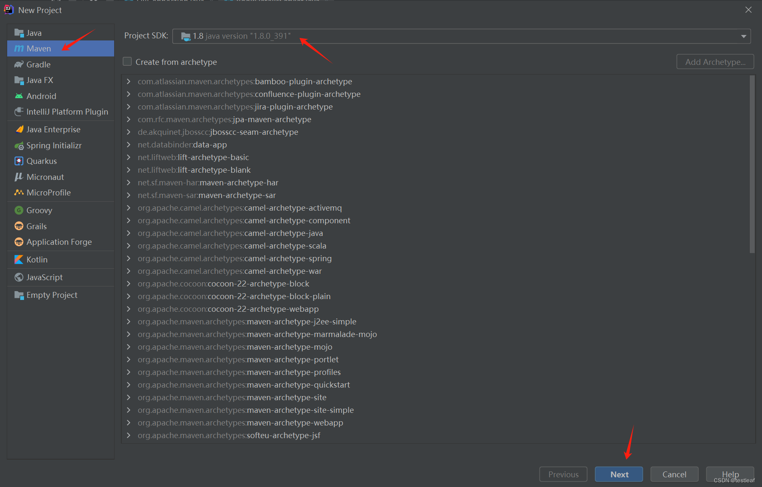The height and width of the screenshot is (487, 762).
Task: Choose Java Enterprise project type
Action: [x=61, y=129]
